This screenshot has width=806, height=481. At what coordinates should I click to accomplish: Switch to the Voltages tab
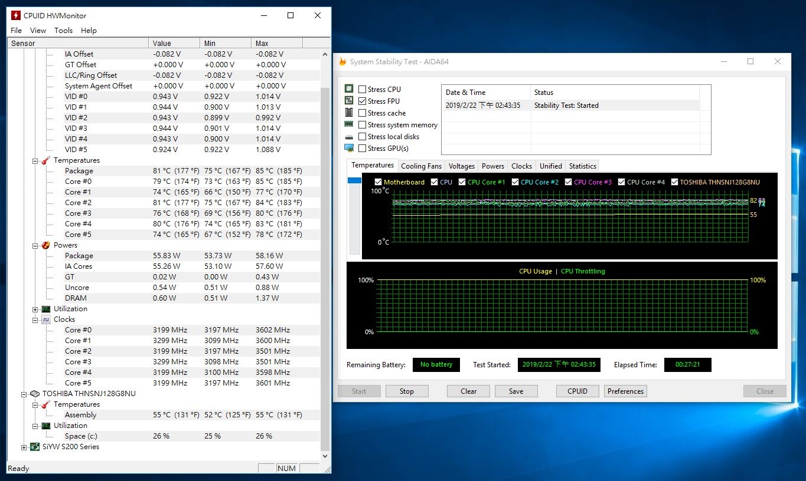pyautogui.click(x=461, y=166)
